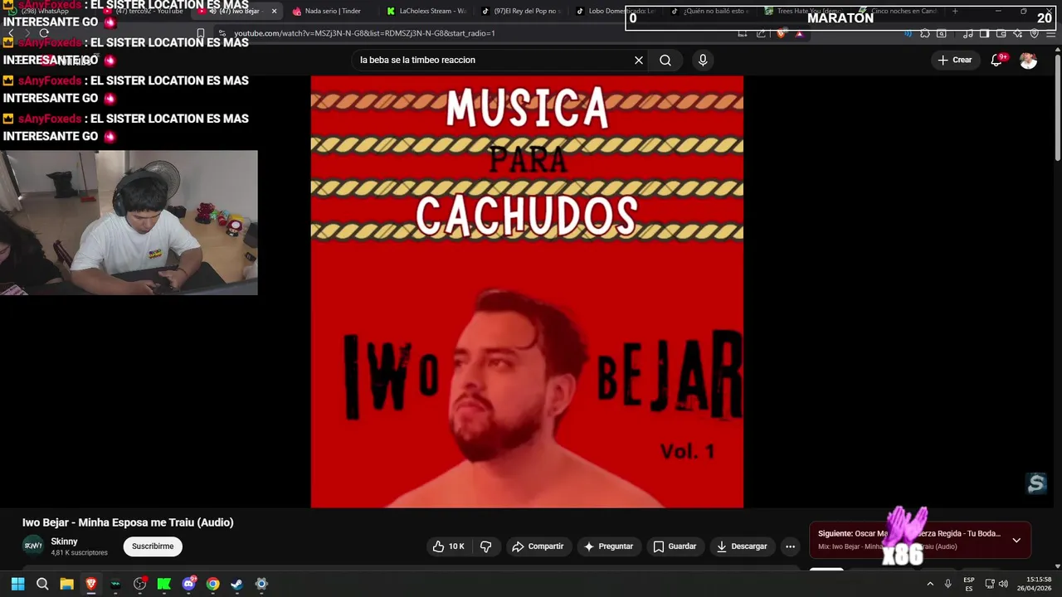Open Brave browser taskbar icon

[x=91, y=584]
